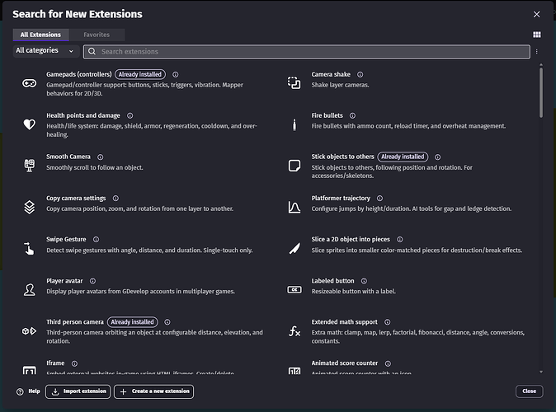Open the Help link
556x412 pixels.
pyautogui.click(x=28, y=391)
